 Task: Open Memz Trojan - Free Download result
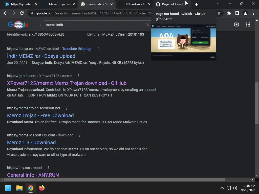pos(40,115)
